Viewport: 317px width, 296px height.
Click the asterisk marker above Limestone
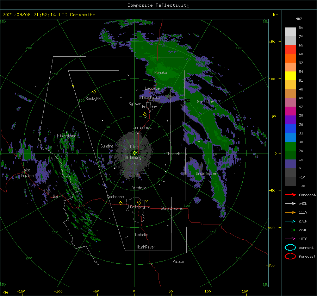(x=67, y=133)
